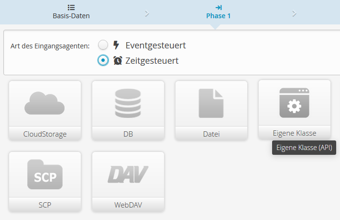
Task: Enable the Eventgesteuert radio button
Action: [x=103, y=46]
